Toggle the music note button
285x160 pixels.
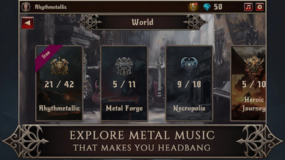248,7
